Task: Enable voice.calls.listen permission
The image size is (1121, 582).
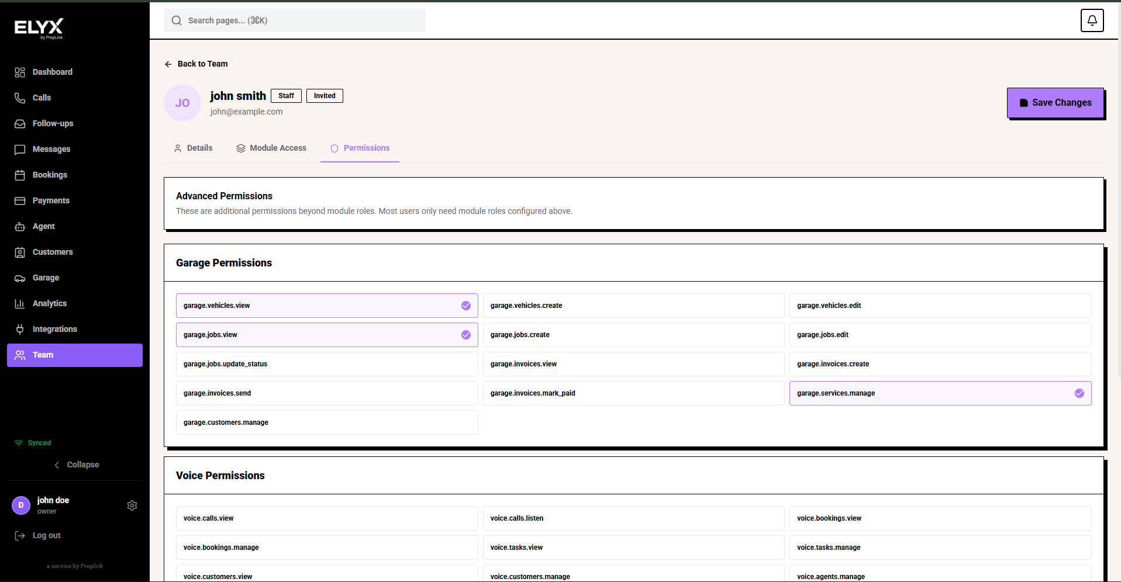Action: pos(633,518)
